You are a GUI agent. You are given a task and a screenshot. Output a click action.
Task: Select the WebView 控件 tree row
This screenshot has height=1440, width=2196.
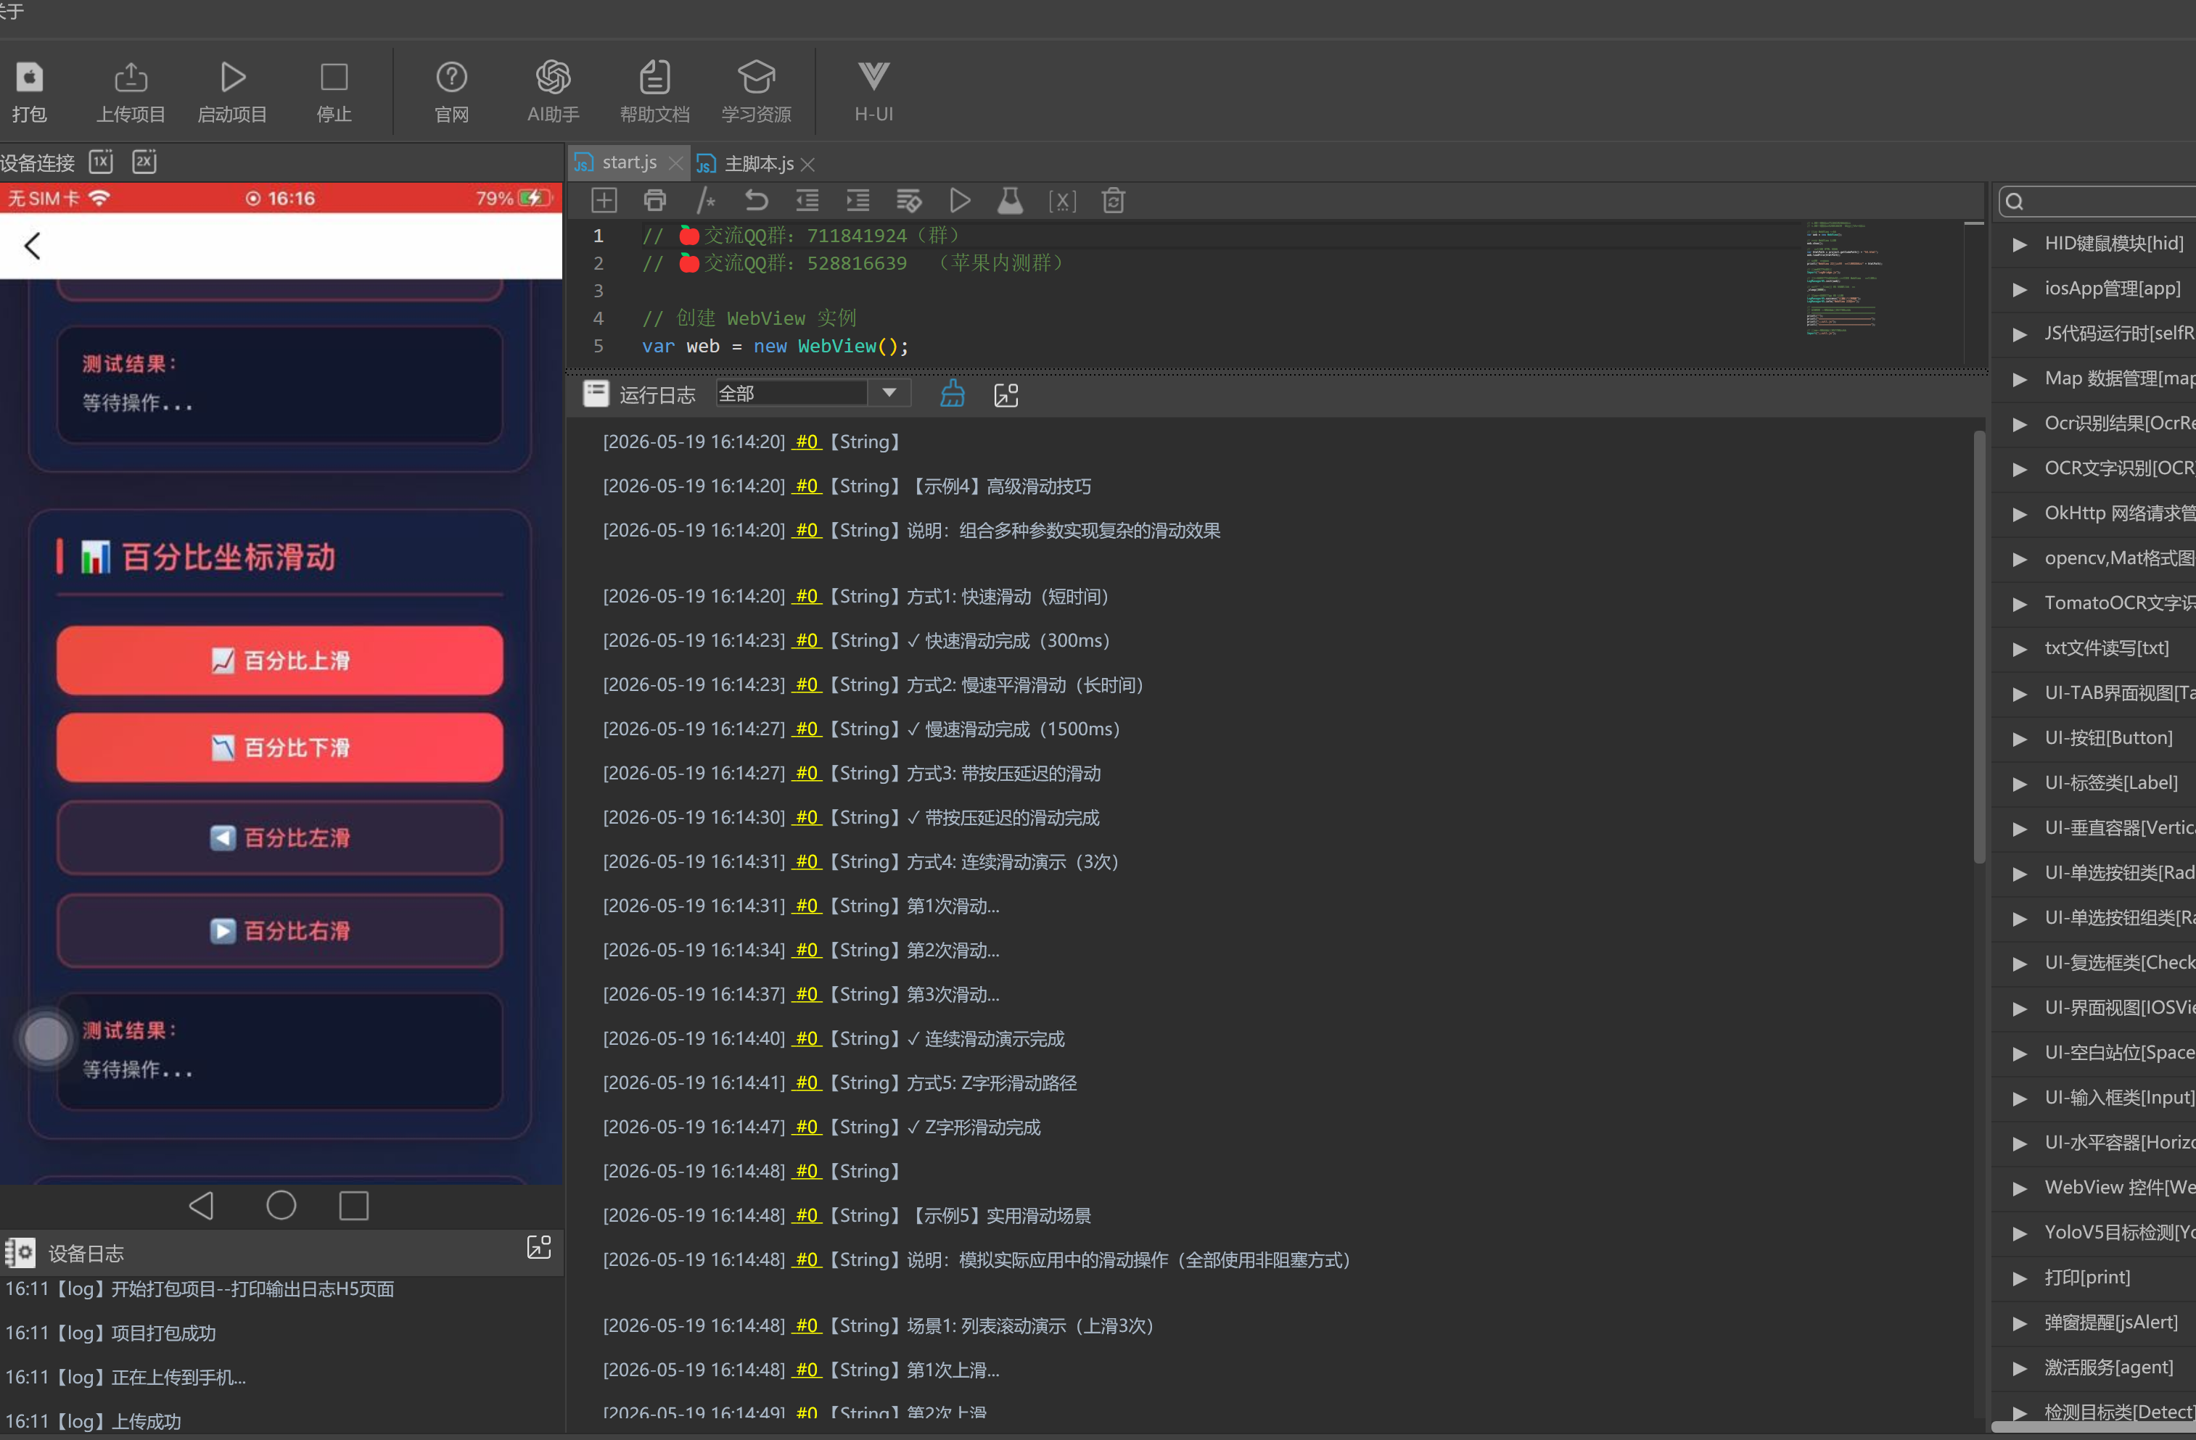coord(2094,1188)
